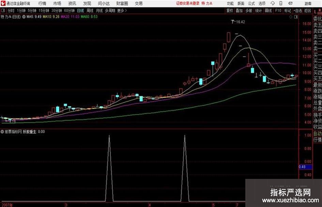Viewport: 322px width, 207px height.
Task: Open F10 company information
Action: [x=278, y=11]
